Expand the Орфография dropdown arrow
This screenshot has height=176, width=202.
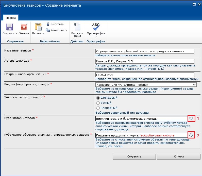(x=96, y=37)
